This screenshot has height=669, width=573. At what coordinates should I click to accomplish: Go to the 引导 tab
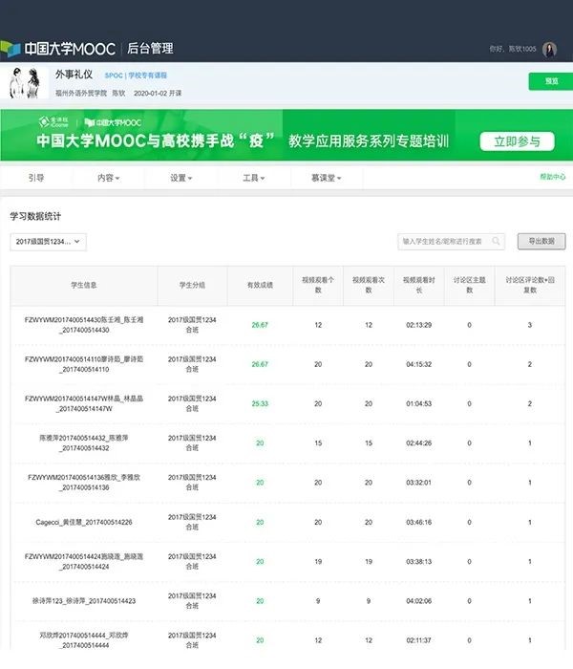[x=35, y=178]
